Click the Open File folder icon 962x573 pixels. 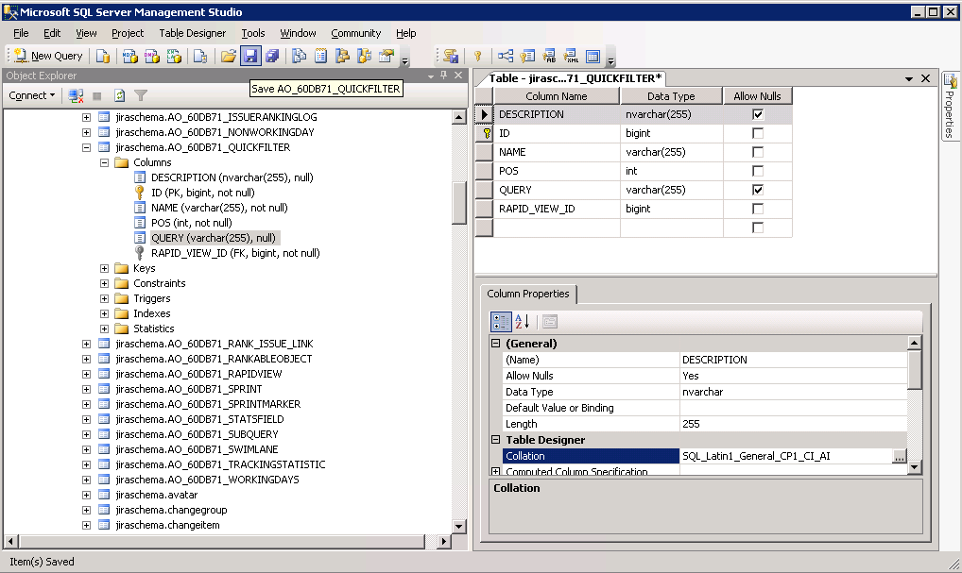(229, 56)
